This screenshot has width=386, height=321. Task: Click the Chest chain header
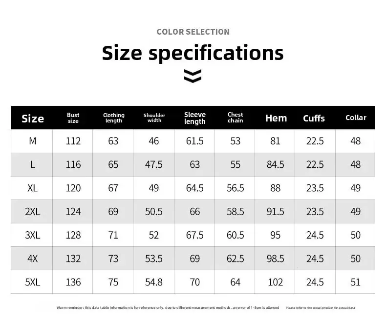pyautogui.click(x=236, y=118)
